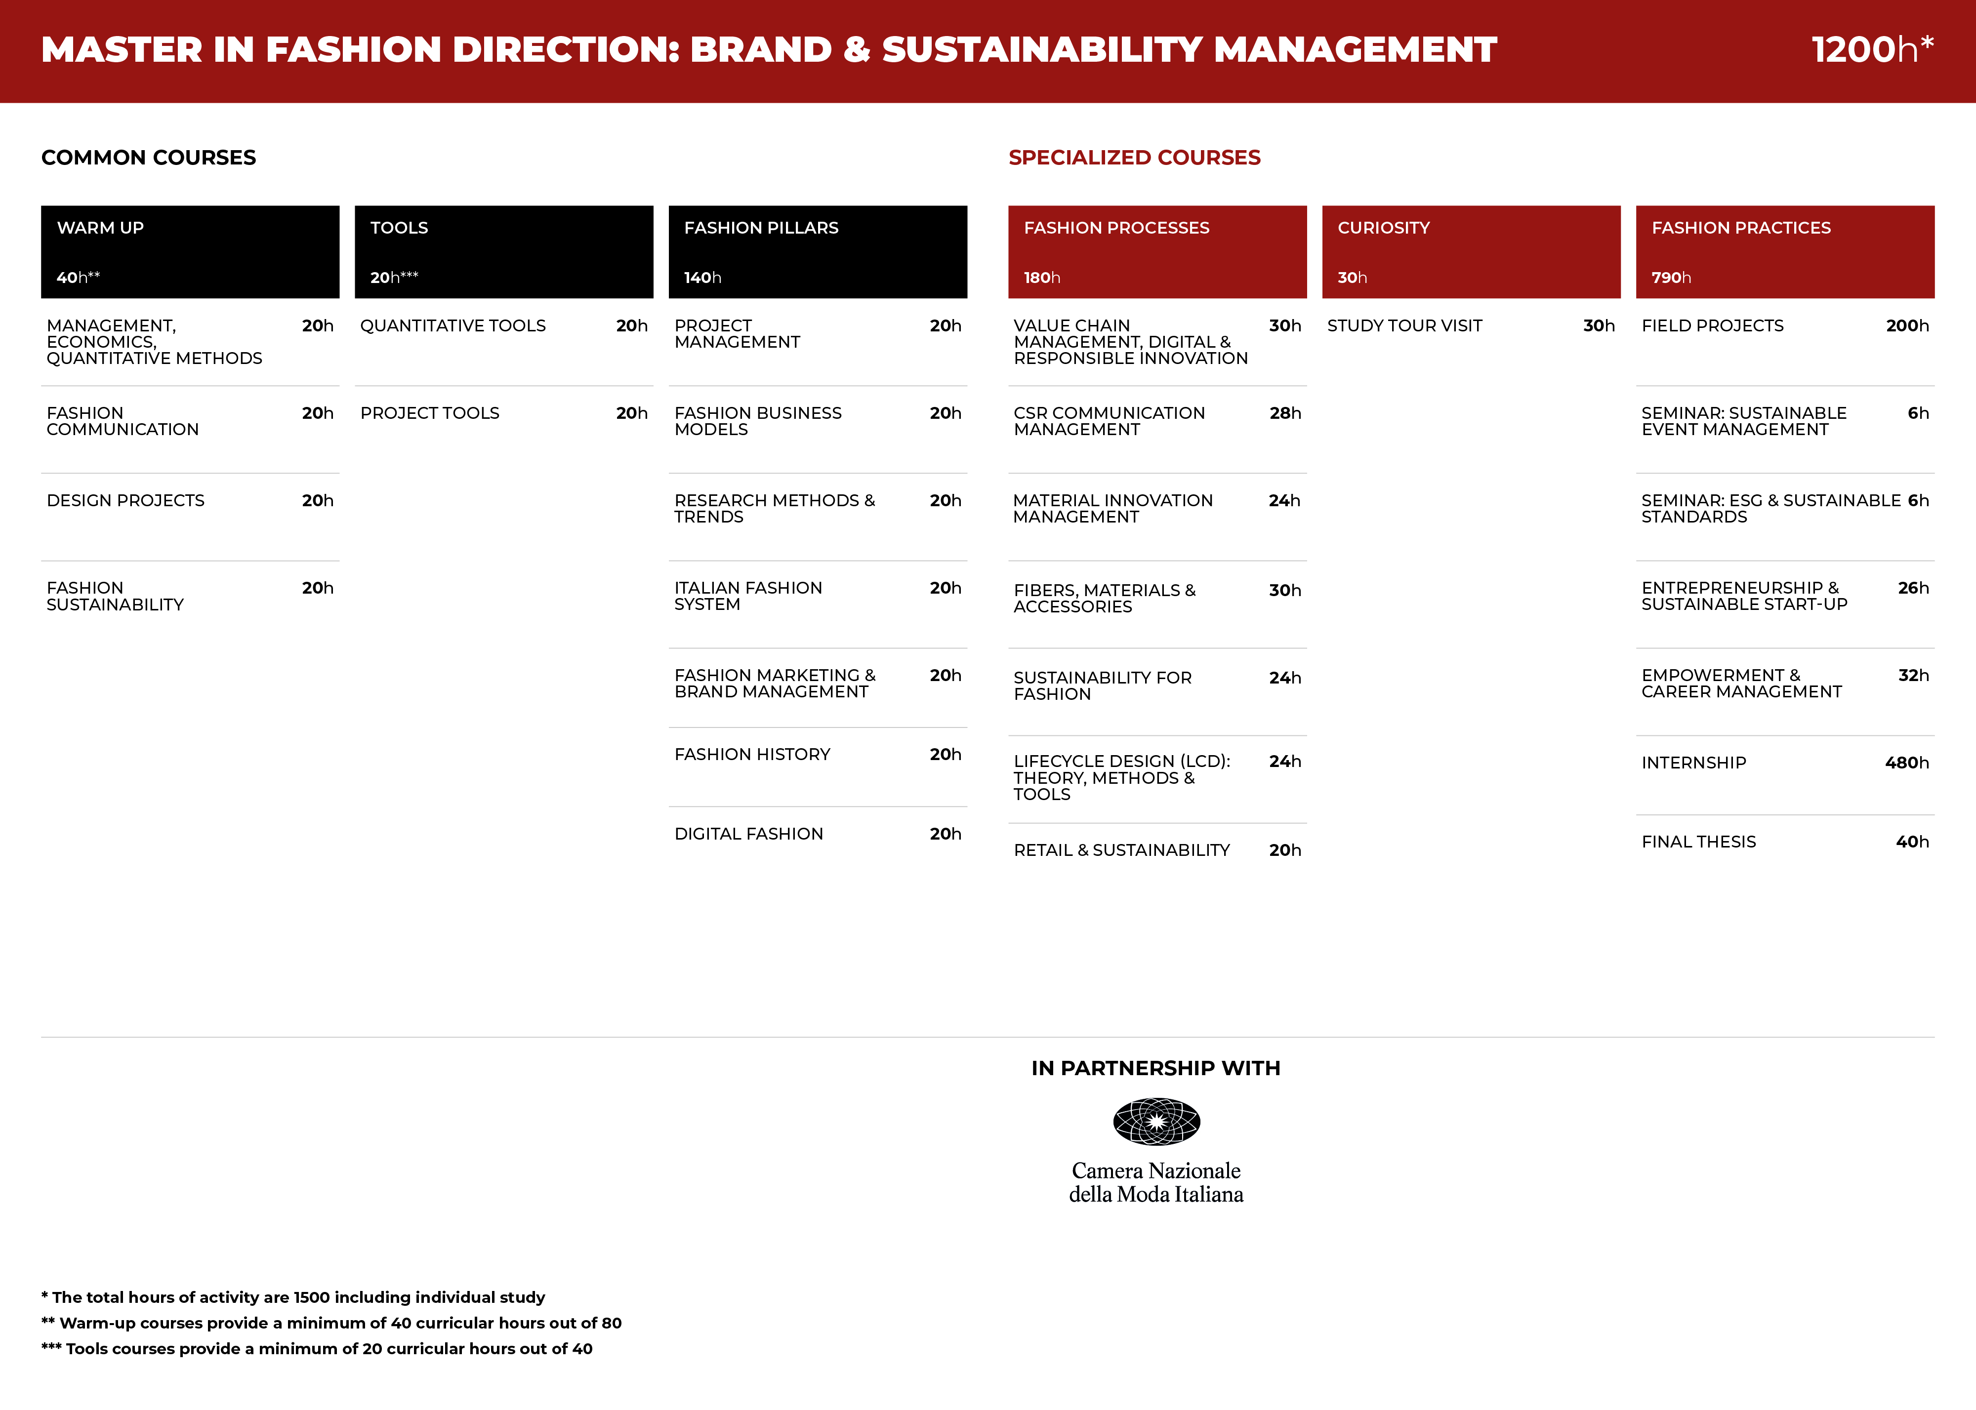Click the Quantitative Tools course

[503, 342]
